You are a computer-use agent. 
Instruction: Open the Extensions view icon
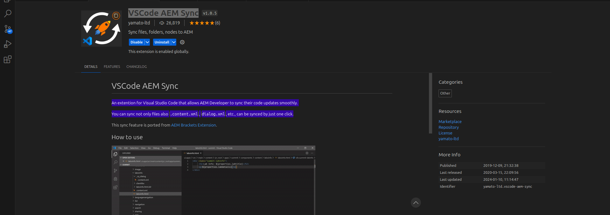point(8,59)
